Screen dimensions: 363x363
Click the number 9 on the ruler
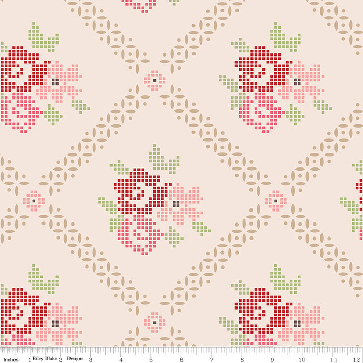(x=272, y=358)
